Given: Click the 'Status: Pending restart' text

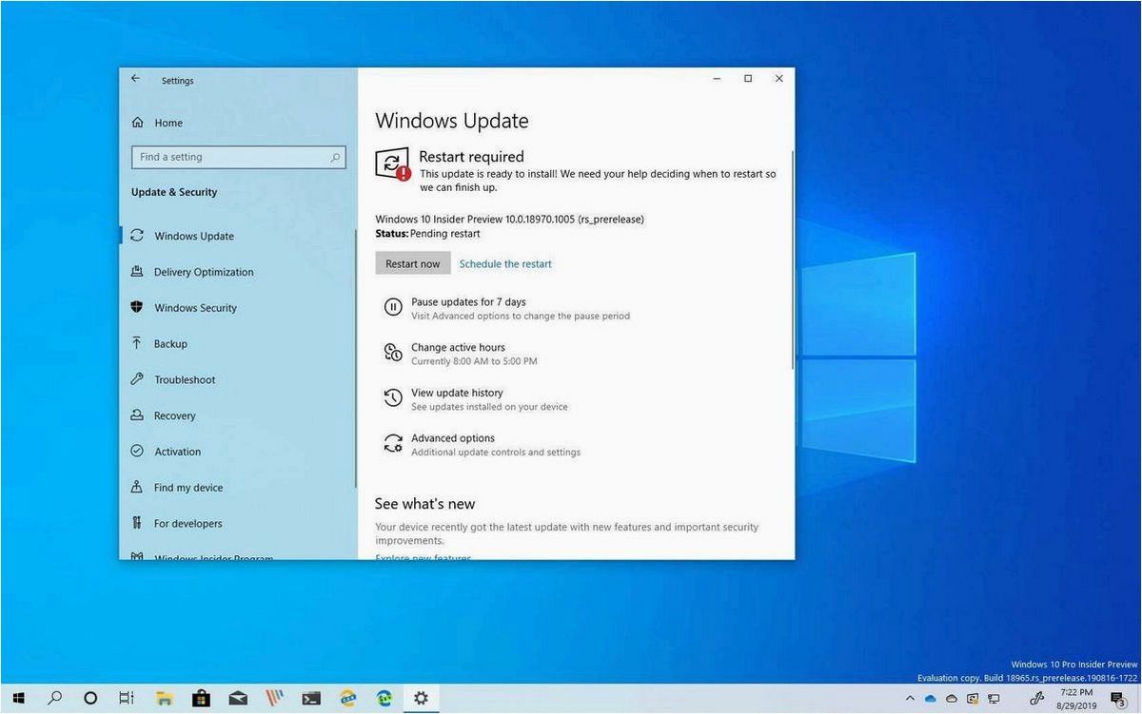Looking at the screenshot, I should 428,234.
